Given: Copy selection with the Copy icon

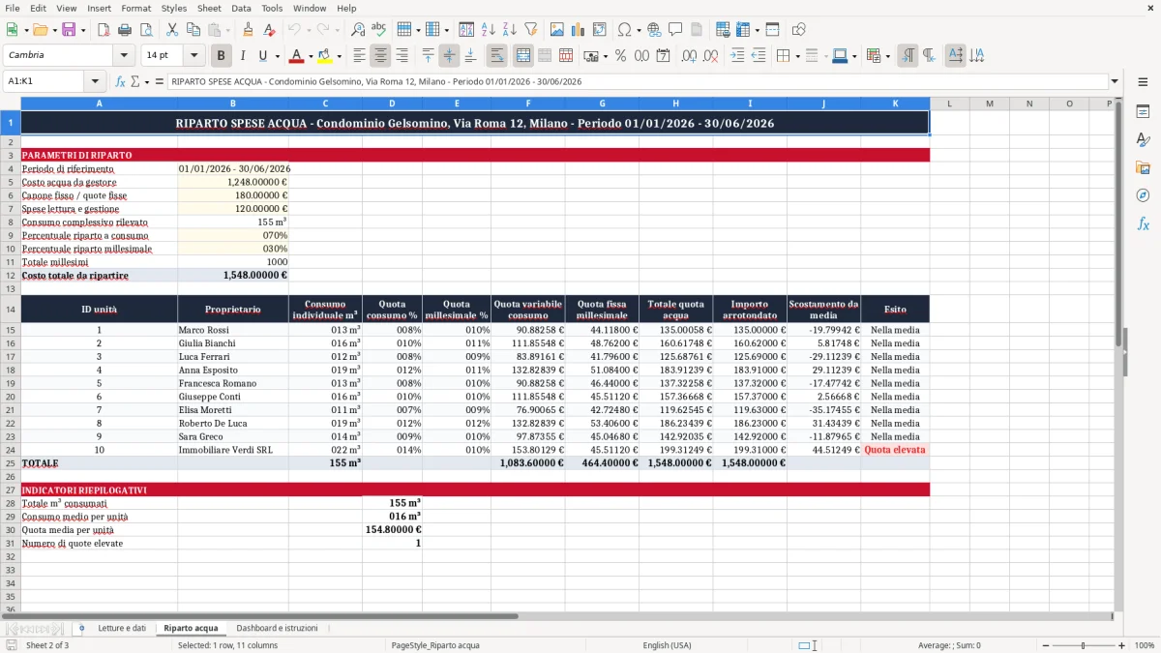Looking at the screenshot, I should [193, 30].
